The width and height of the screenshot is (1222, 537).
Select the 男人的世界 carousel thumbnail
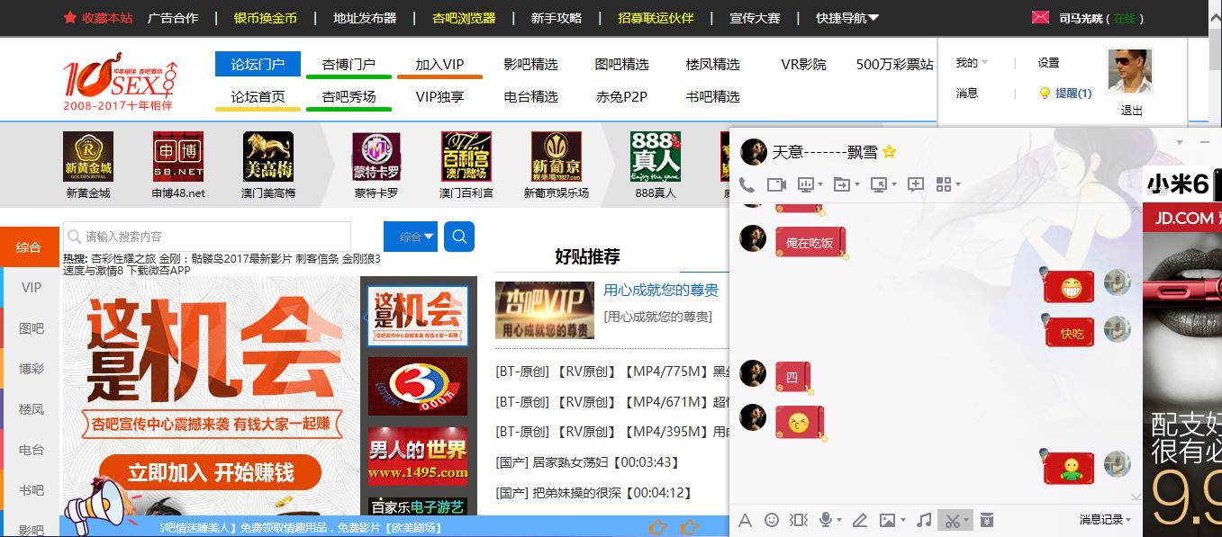coord(418,456)
